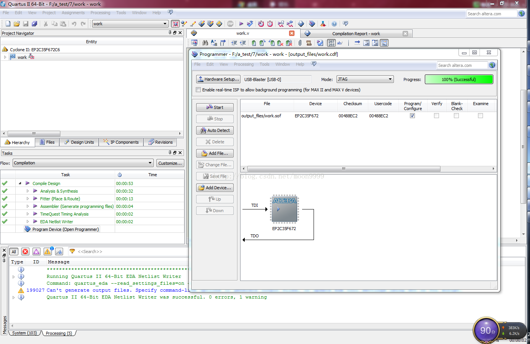
Task: Click the Open file folder icon
Action: click(16, 24)
